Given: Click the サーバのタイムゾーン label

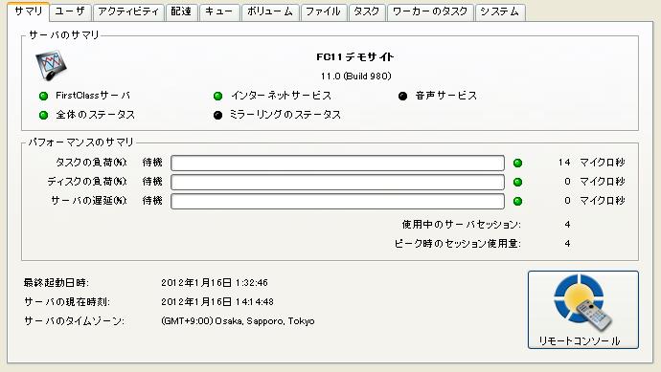Looking at the screenshot, I should (x=74, y=321).
